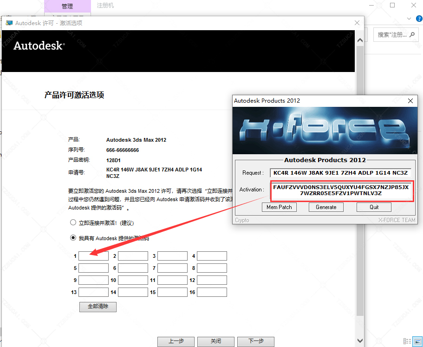
Task: Switch Explorer to details view icon
Action: tap(407, 341)
